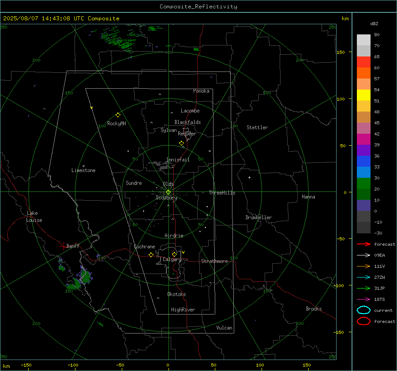Select the bright green 20–30 dBZ band
Viewport: 397px width, 371px height.
coord(363,184)
